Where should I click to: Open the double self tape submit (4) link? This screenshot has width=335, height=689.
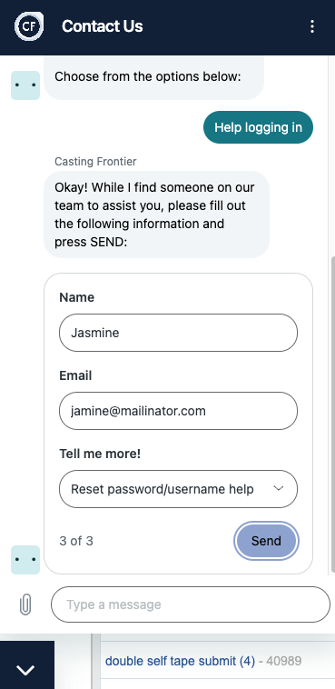coord(180,661)
